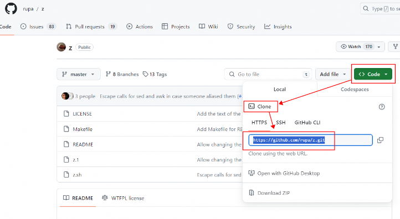Open the z.1 file

[x=76, y=160]
